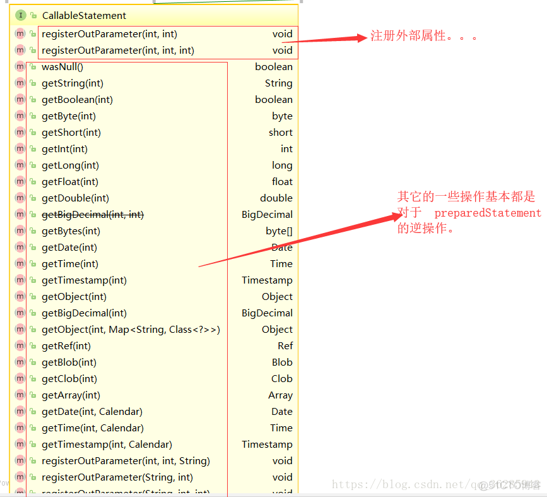Click the method icon beside getInt(int)
547x497 pixels.
pos(20,149)
